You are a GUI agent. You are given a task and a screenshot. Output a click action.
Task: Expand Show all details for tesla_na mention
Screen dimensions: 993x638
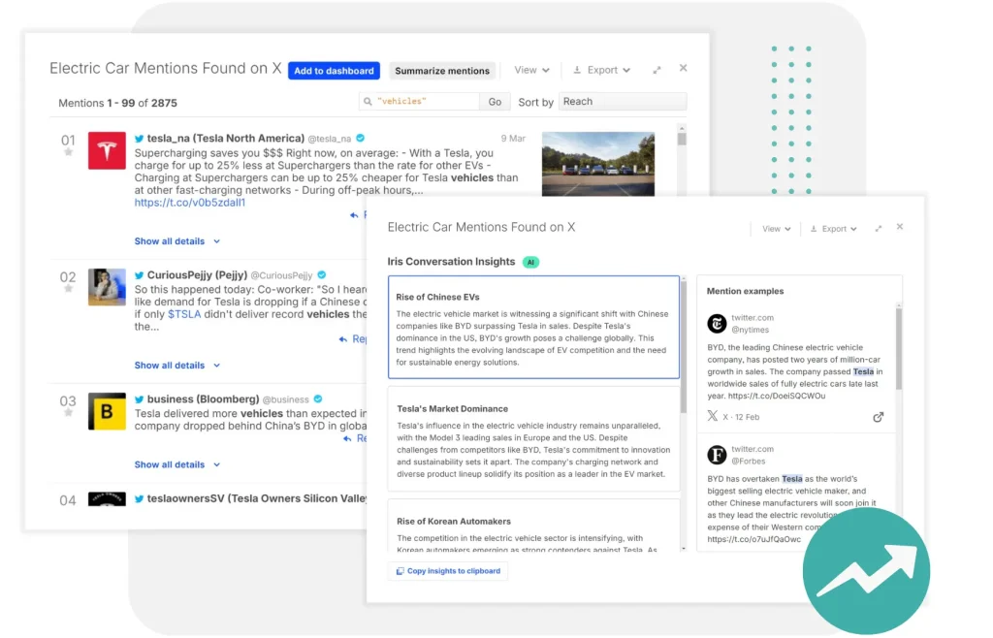[x=176, y=241]
